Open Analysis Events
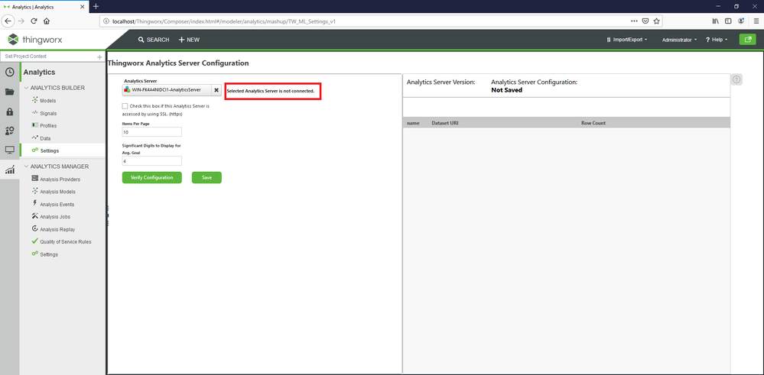764x375 pixels. [x=57, y=204]
